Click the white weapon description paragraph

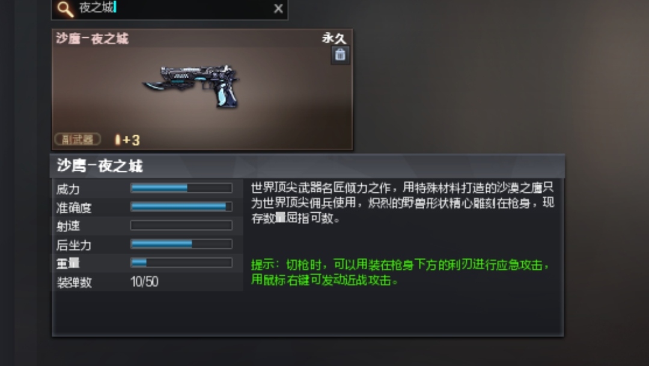(402, 203)
